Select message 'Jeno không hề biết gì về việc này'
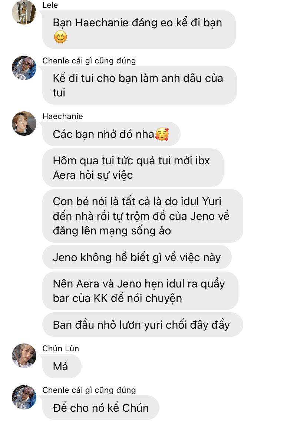307x421 pixels. (x=137, y=257)
